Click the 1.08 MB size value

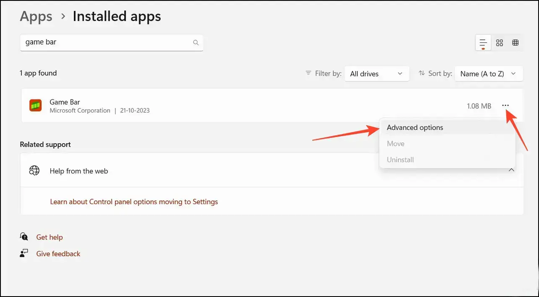tap(479, 106)
